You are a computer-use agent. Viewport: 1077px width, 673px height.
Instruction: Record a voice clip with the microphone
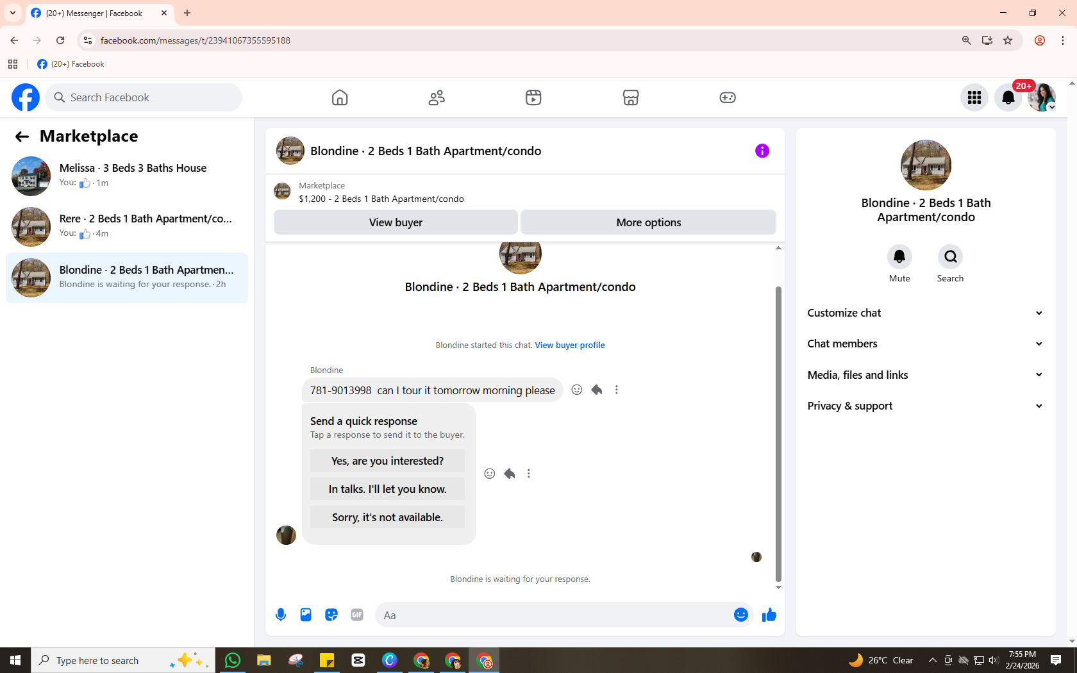(281, 615)
